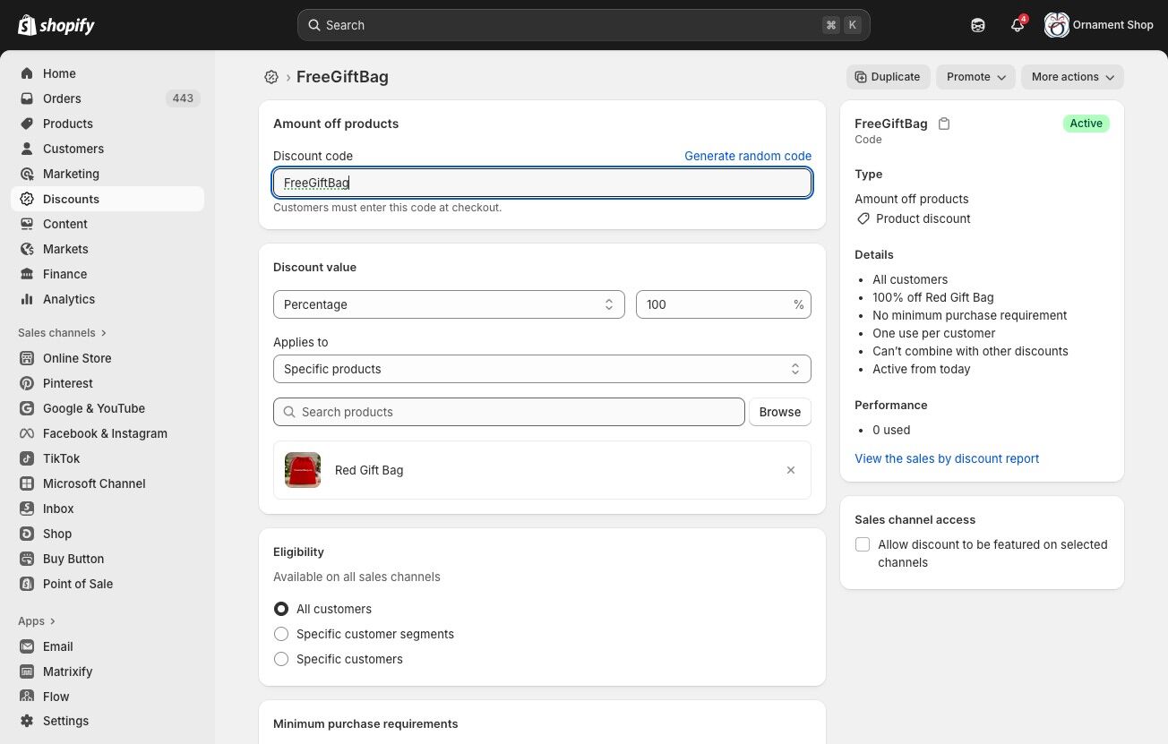Click the Home icon in sidebar
Screen dimensions: 1168x744
click(x=27, y=73)
